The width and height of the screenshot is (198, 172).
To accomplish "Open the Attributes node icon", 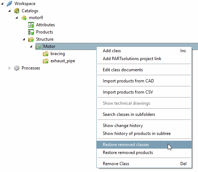I will 31,25.
